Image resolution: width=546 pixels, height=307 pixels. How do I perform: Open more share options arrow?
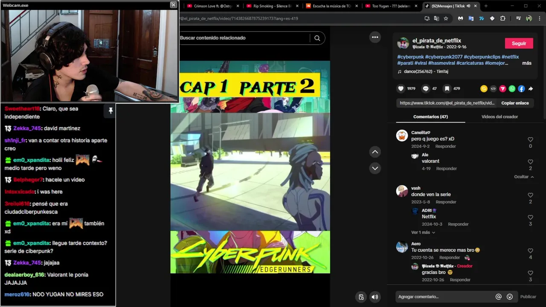(531, 89)
